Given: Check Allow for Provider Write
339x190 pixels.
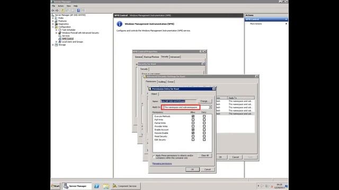Looking at the screenshot, I should 193,127.
